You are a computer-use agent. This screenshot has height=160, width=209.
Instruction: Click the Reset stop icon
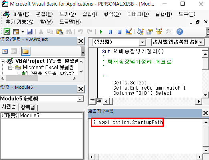click(119, 32)
